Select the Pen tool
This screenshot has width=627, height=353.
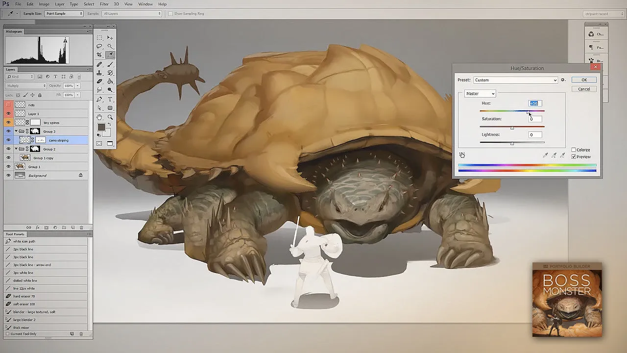(99, 100)
